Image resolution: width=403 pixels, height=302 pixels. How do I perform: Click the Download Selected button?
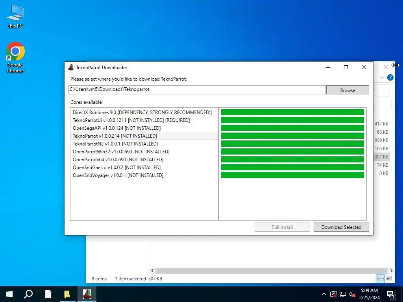(x=341, y=227)
